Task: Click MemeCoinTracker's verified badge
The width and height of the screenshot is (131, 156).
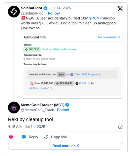Action: tap(67, 105)
